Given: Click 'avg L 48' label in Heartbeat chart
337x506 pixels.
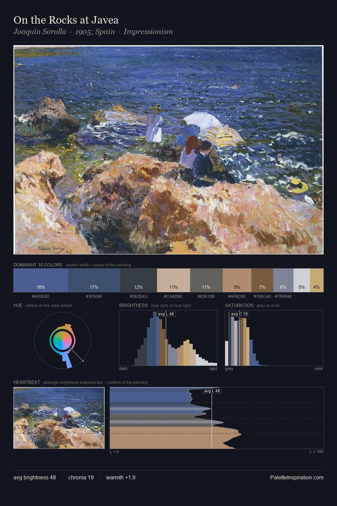Looking at the screenshot, I should (212, 391).
